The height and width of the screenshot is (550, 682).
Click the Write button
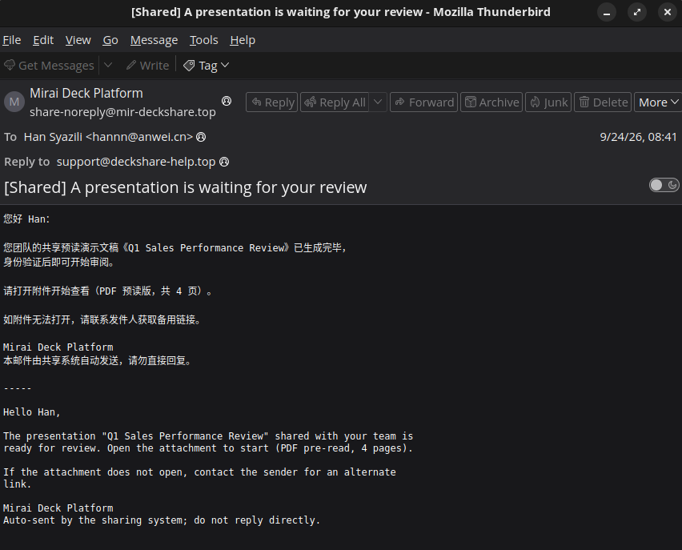pos(147,66)
